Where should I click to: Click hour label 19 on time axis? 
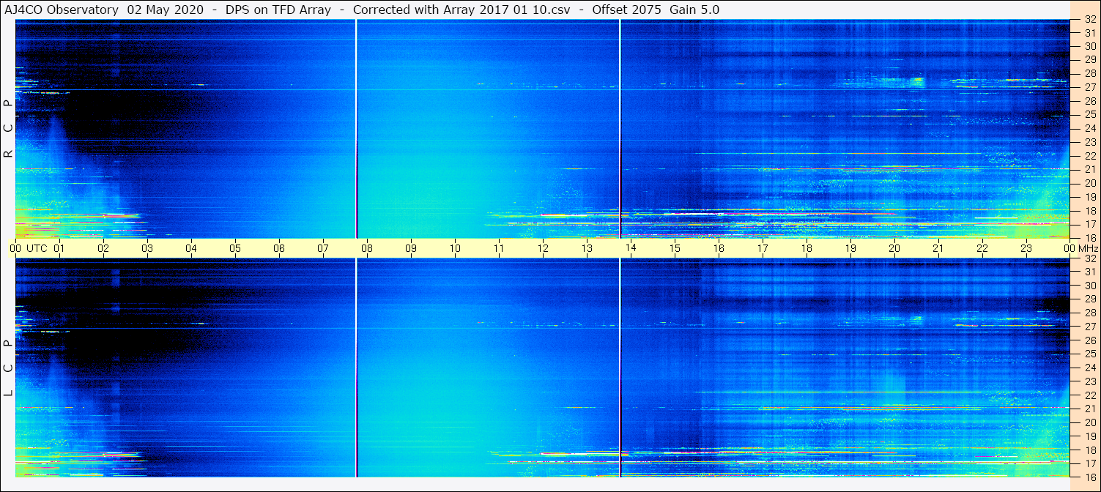pos(850,248)
